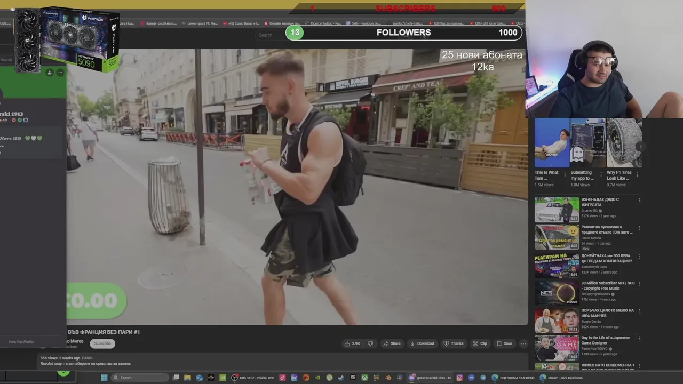The height and width of the screenshot is (384, 683).
Task: Open options for 'Japanese Game Designer' video
Action: click(x=639, y=338)
